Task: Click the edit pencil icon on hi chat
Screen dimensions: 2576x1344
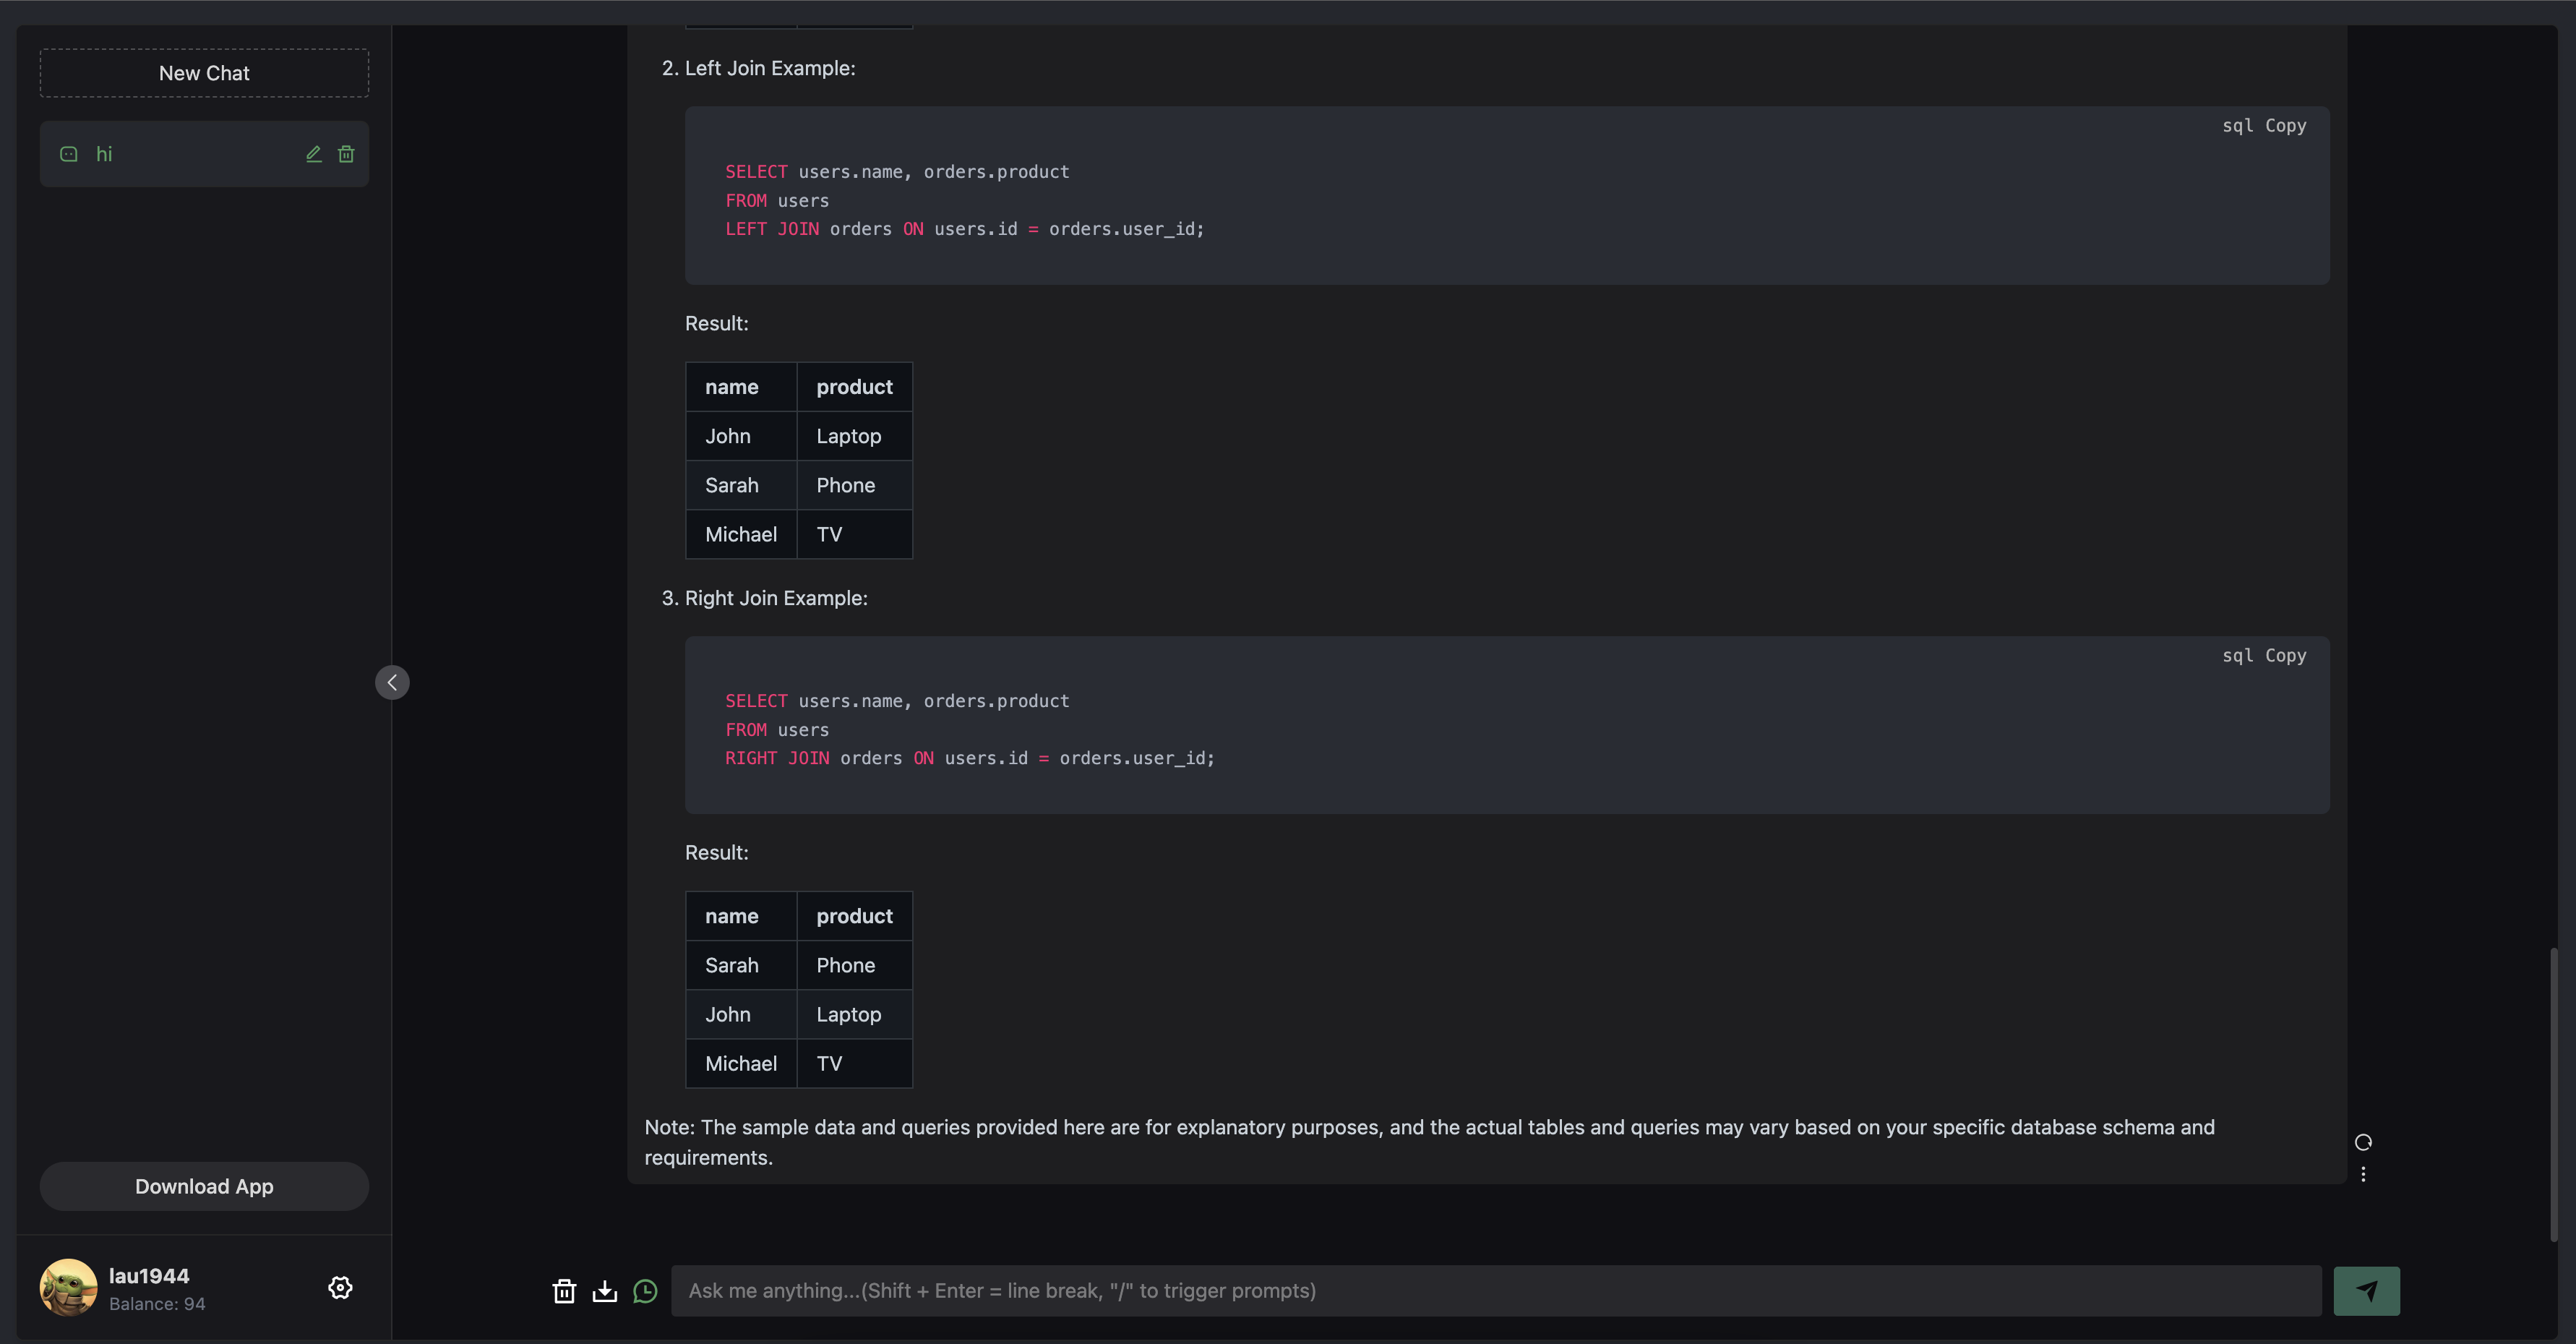Action: click(x=313, y=154)
